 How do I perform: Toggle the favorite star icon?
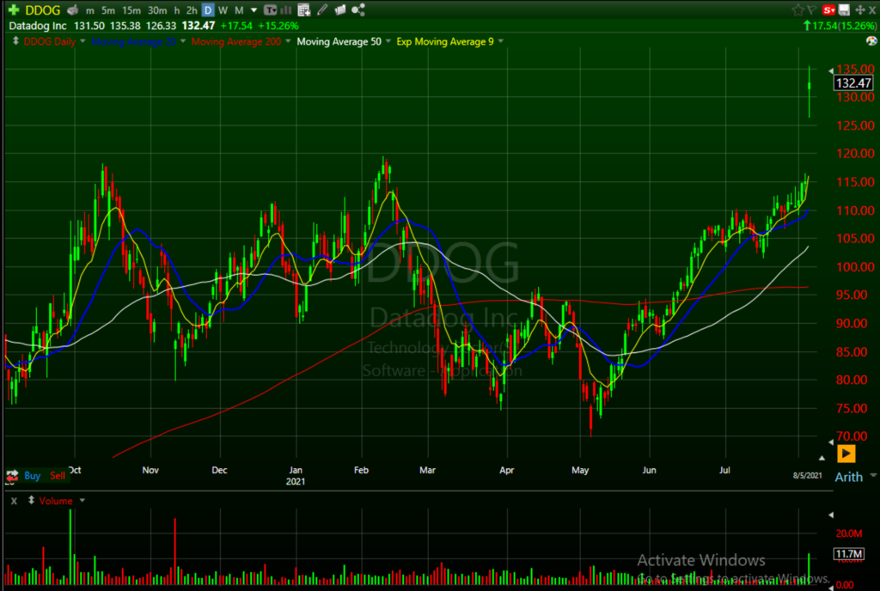[797, 9]
